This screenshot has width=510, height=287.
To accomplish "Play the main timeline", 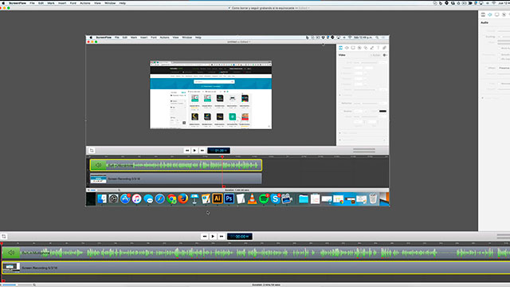I will 213,236.
